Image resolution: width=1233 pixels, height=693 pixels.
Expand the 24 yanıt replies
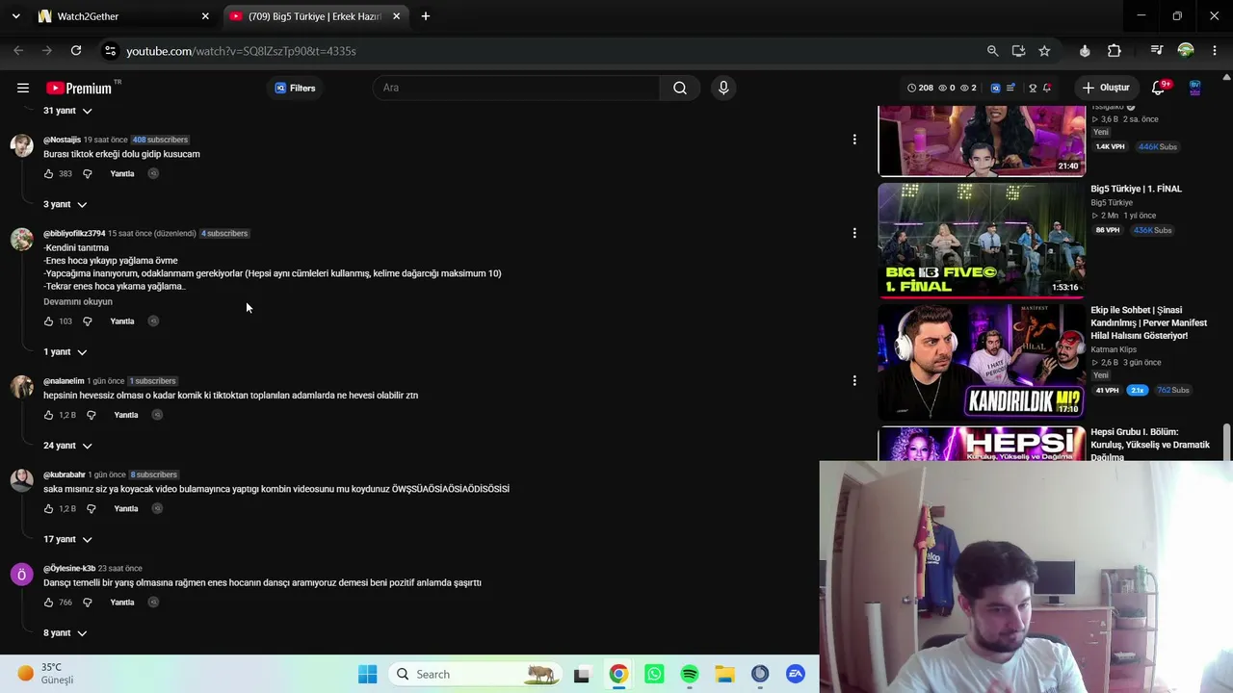(67, 446)
